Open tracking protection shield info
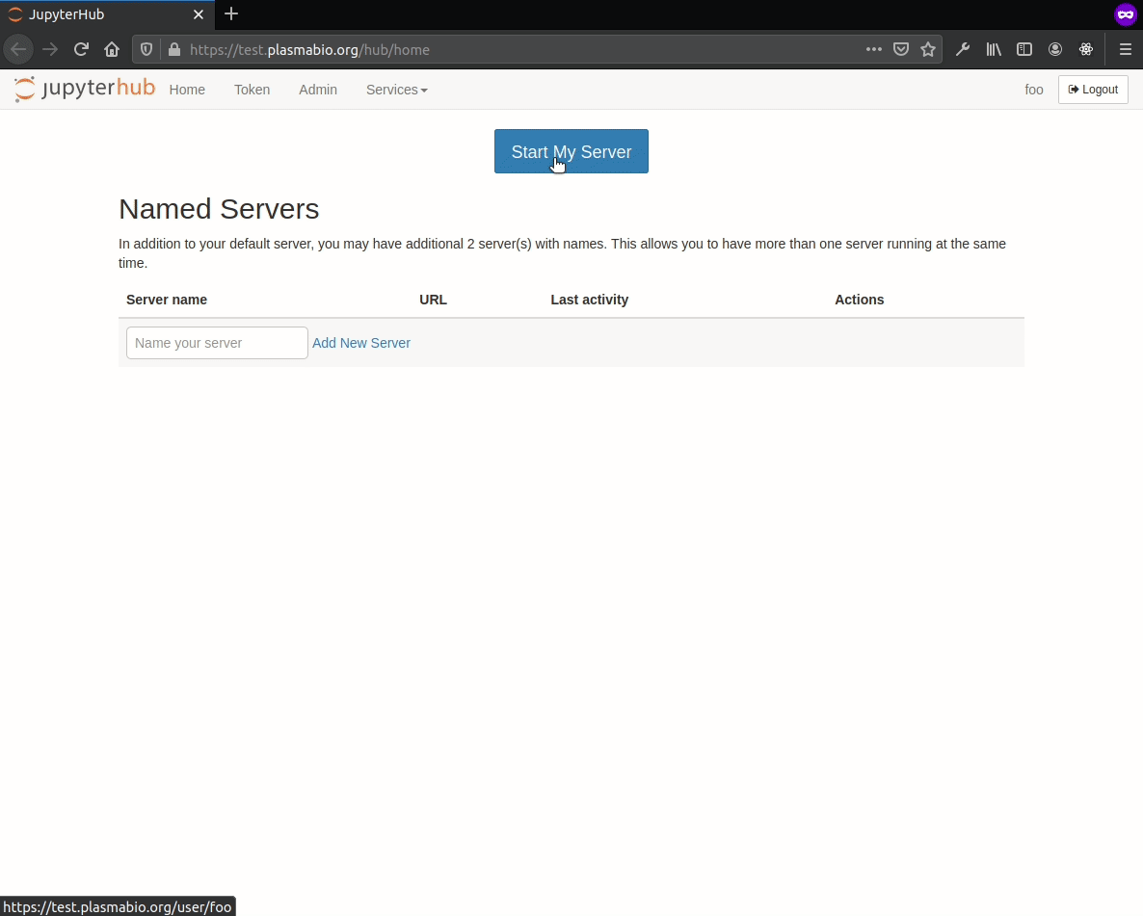The image size is (1143, 916). coord(146,49)
